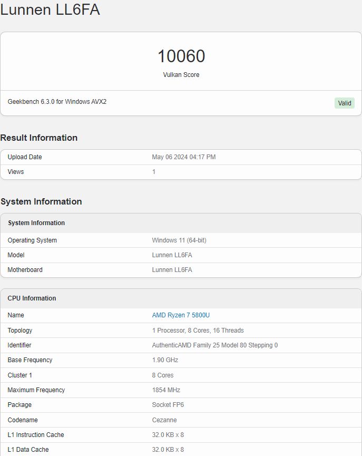
Task: Click the Model value Lunnen LL6FA
Action: 172,255
